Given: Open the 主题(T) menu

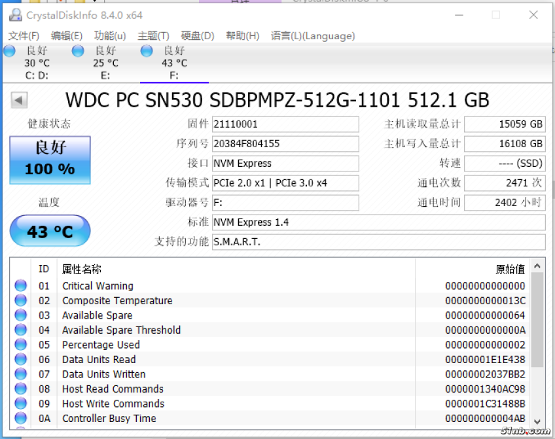Looking at the screenshot, I should (x=153, y=36).
